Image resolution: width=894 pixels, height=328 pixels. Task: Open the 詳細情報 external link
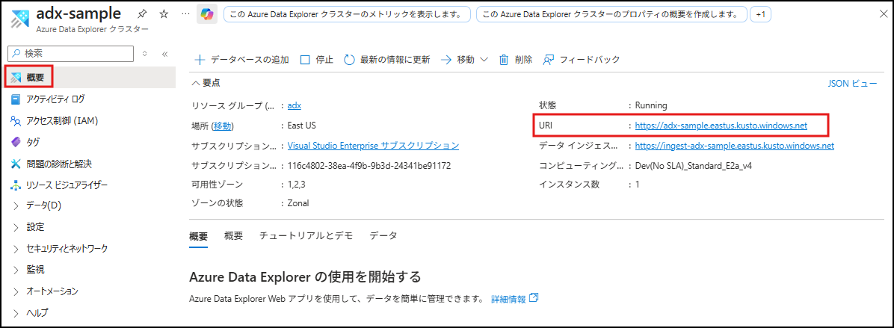(515, 298)
